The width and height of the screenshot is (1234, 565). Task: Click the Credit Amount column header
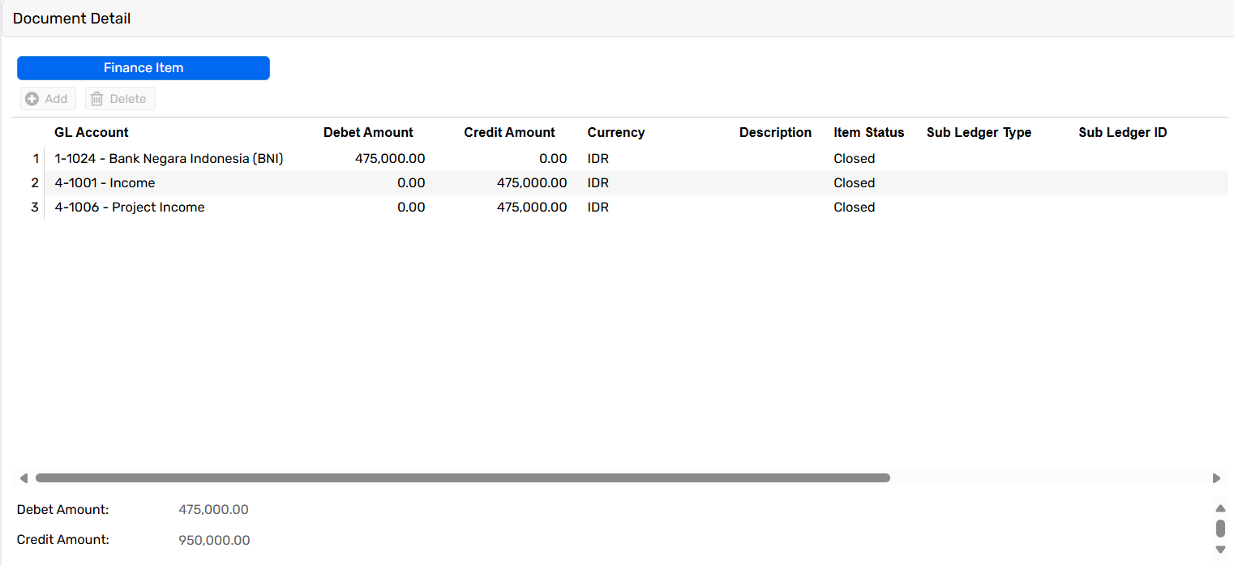click(x=509, y=133)
